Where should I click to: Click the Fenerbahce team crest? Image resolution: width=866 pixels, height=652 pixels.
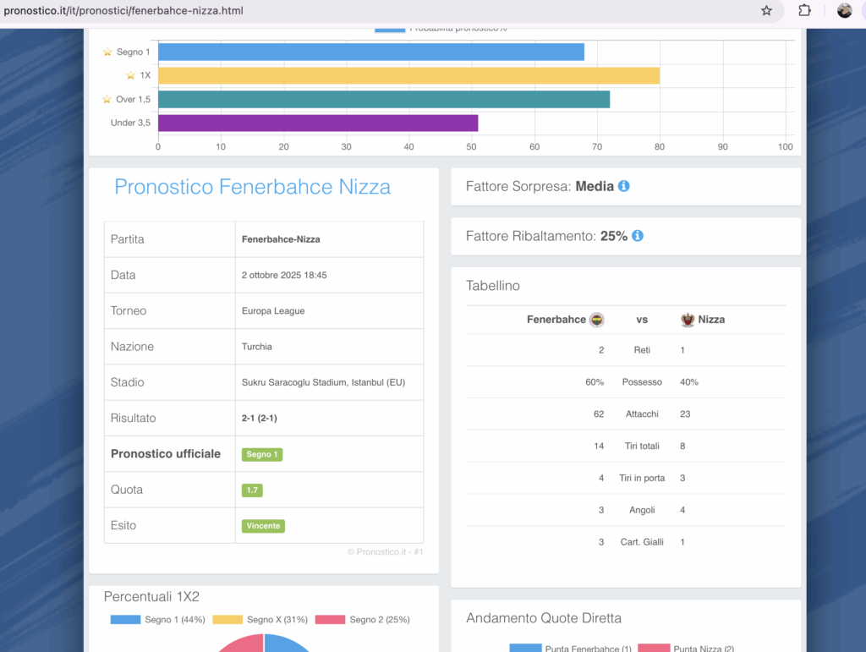[x=597, y=320]
